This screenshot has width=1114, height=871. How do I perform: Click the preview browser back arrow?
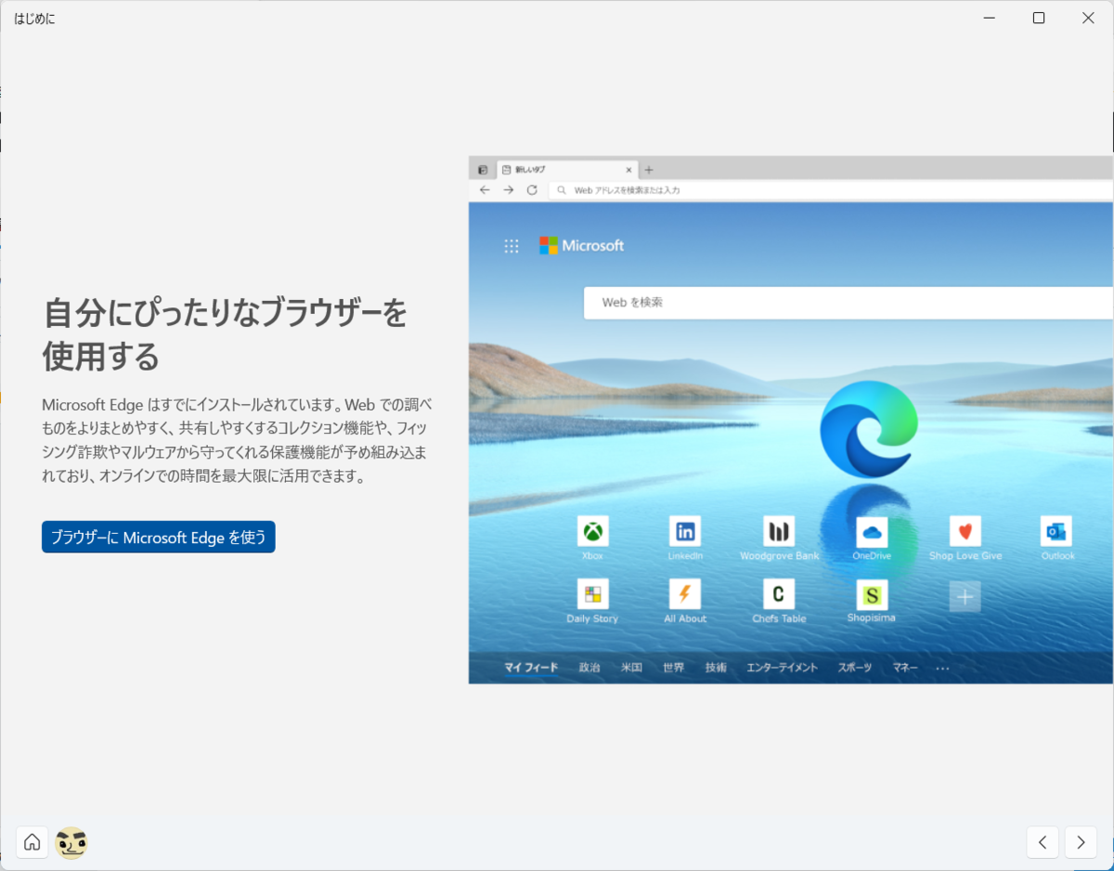(x=485, y=189)
